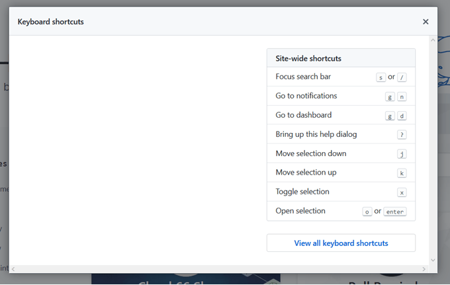Screen dimensions: 450x285
Task: Click the horizontal scrollbar left arrow
Action: pyautogui.click(x=14, y=268)
